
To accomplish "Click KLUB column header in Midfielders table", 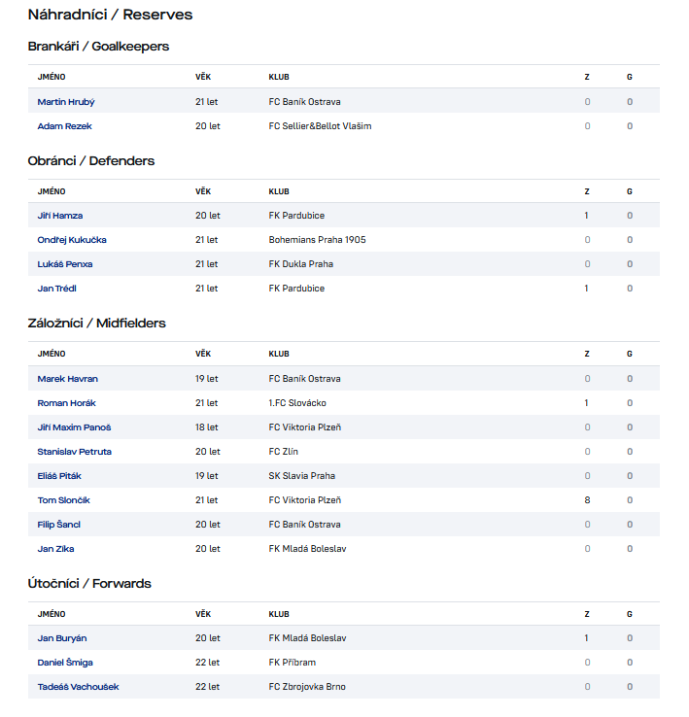I will click(279, 354).
